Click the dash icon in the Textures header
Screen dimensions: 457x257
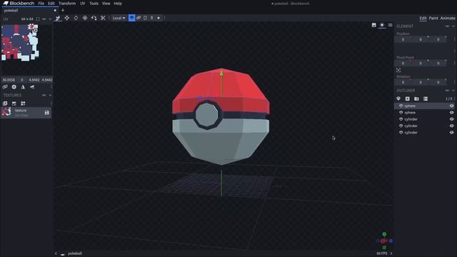coord(44,95)
